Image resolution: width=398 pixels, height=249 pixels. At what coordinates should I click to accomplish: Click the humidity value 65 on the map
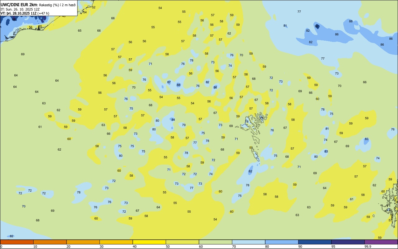tap(80, 31)
